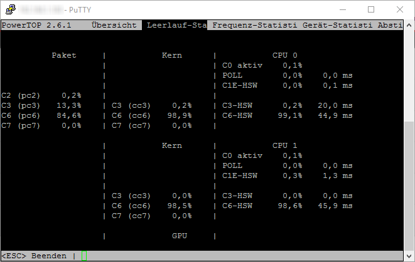Click the Paket column header
Image resolution: width=415 pixels, height=262 pixels.
coord(64,55)
